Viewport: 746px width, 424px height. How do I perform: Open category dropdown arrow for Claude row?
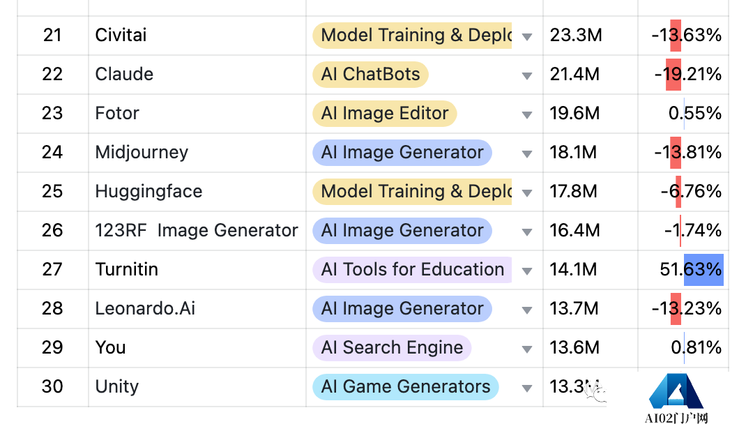pyautogui.click(x=526, y=75)
